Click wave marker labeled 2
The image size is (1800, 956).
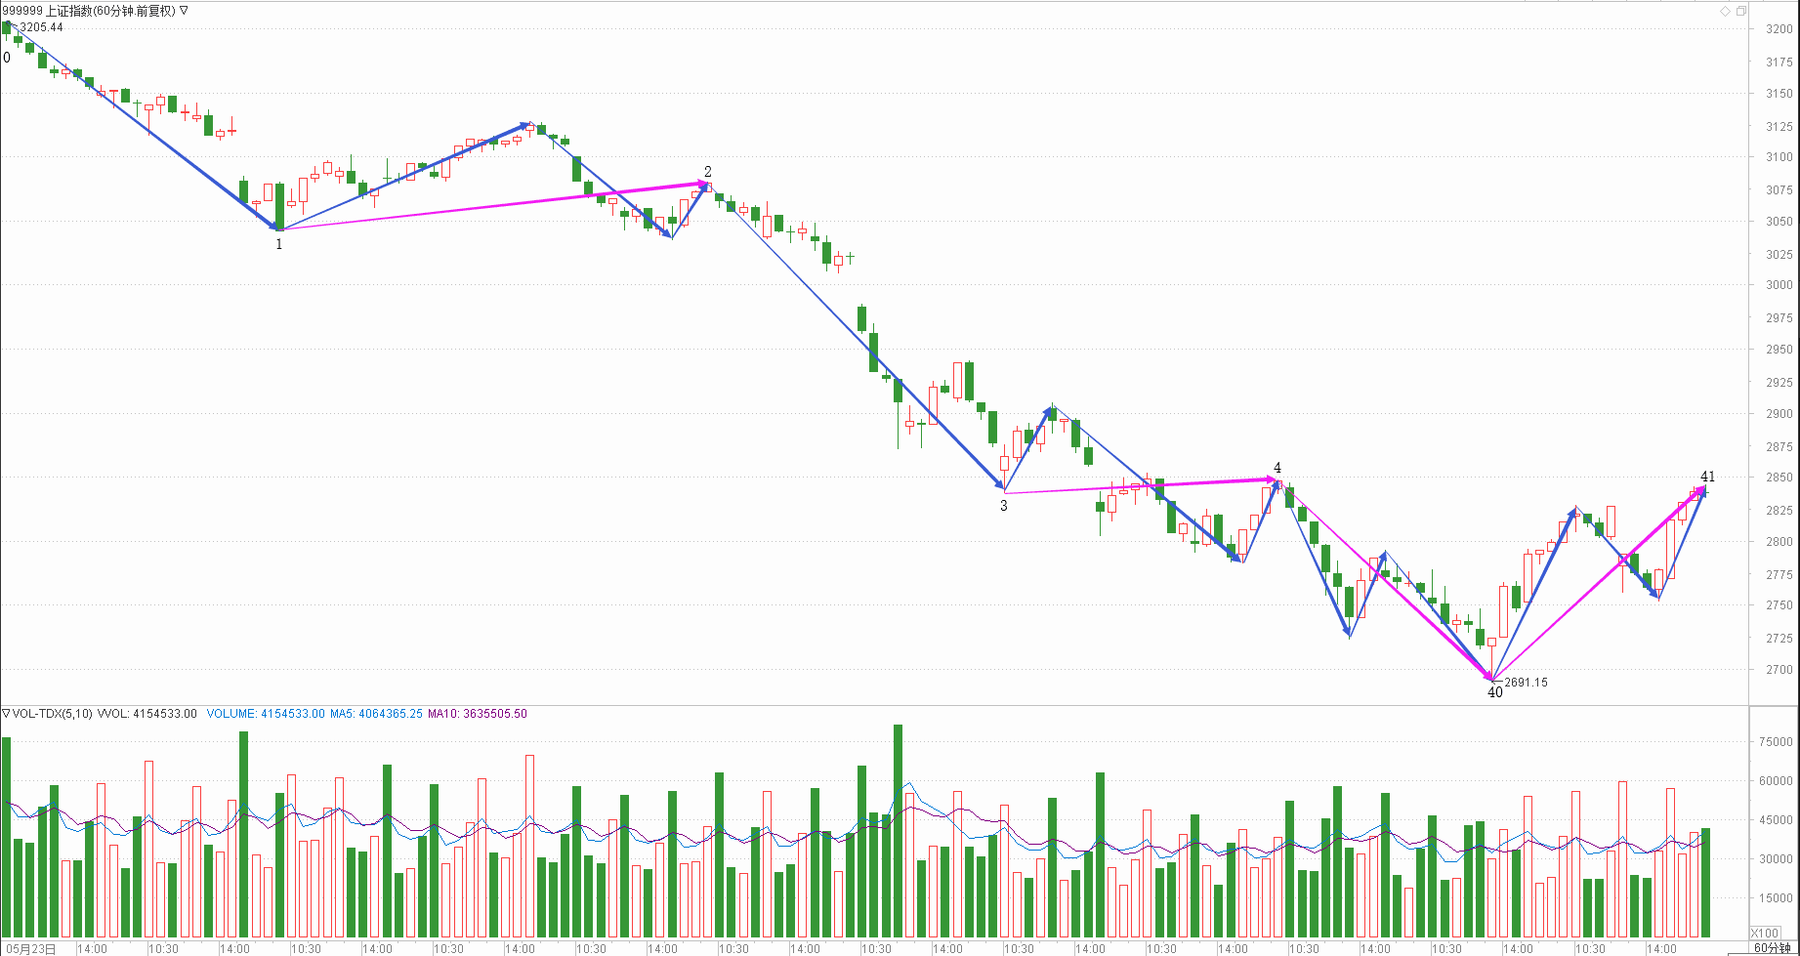click(x=708, y=172)
